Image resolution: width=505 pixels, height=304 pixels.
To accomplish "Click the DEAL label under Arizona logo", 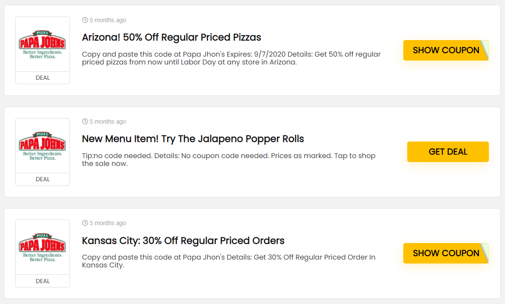I will (x=42, y=78).
